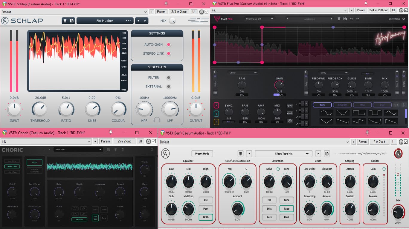Screen dimensions: 409x229
Task: Click the save preset icon in Flux Pro
Action: pos(345,19)
